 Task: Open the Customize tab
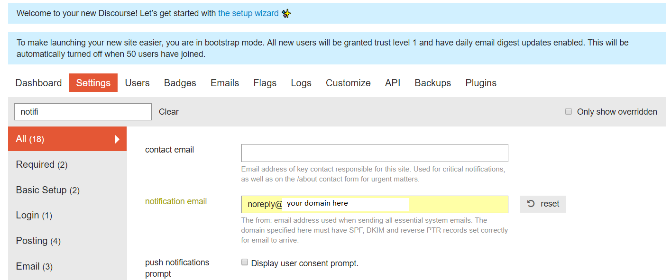click(348, 83)
